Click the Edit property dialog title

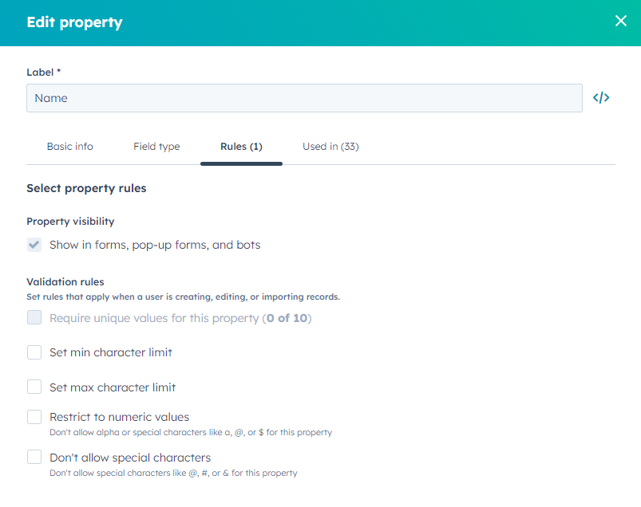(74, 22)
